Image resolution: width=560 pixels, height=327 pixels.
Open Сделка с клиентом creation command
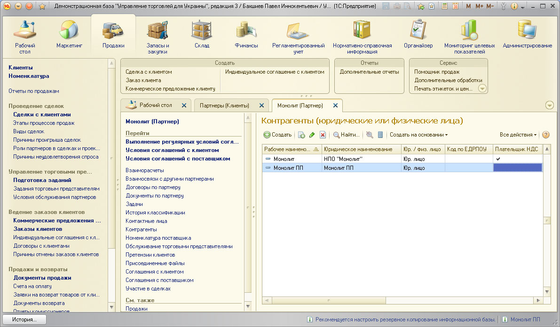click(x=149, y=72)
